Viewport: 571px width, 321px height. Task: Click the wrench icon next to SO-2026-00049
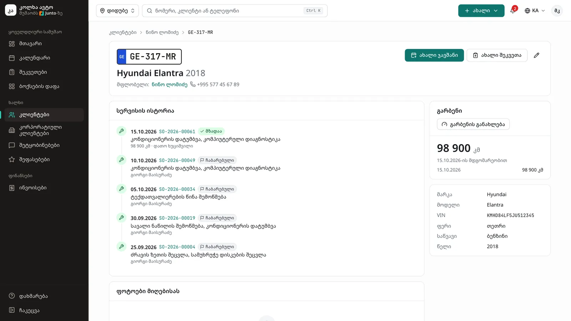121,160
